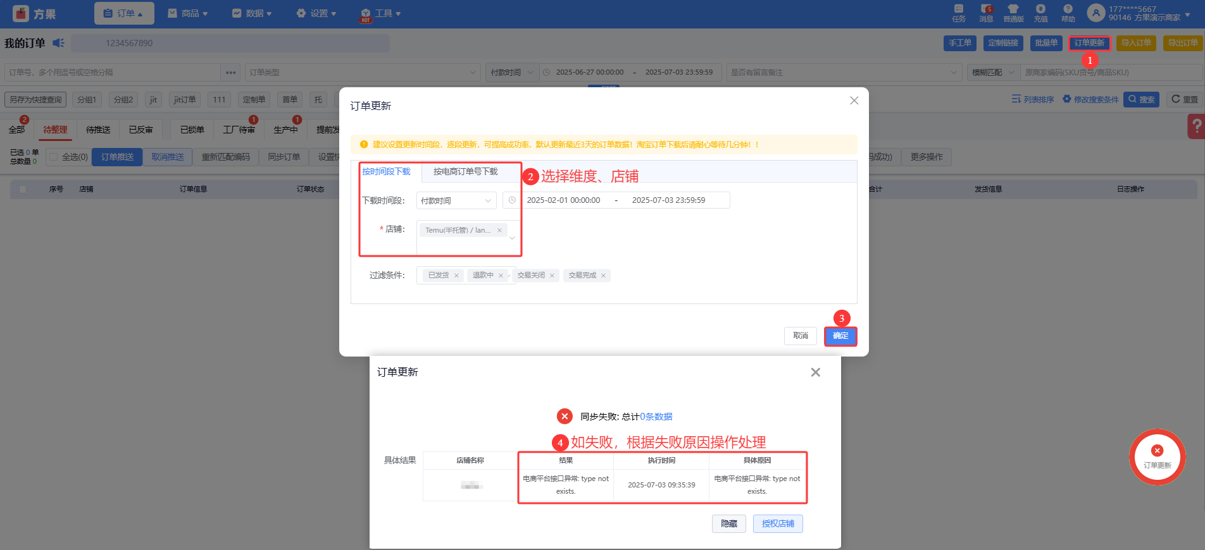Image resolution: width=1205 pixels, height=550 pixels.
Task: Click 修改搜索条件 gear link
Action: click(1090, 99)
